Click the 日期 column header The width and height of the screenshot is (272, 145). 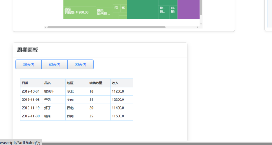pyautogui.click(x=31, y=83)
